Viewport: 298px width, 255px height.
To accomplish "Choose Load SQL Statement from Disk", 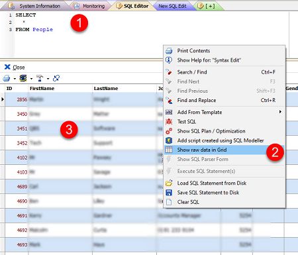I will pos(224,183).
